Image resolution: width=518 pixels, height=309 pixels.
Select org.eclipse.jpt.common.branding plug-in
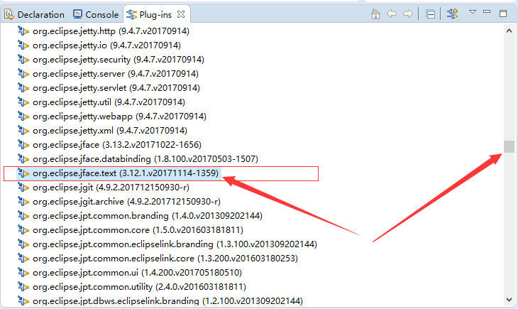point(148,216)
